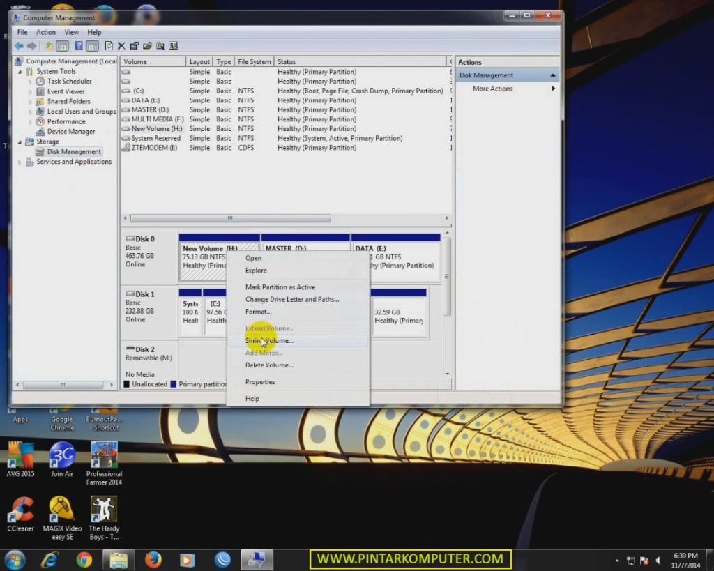This screenshot has width=714, height=571.
Task: Click the magnifier search toolbar icon
Action: [160, 46]
